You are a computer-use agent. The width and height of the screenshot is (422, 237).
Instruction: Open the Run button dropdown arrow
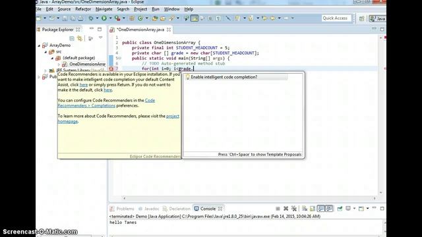[110, 18]
